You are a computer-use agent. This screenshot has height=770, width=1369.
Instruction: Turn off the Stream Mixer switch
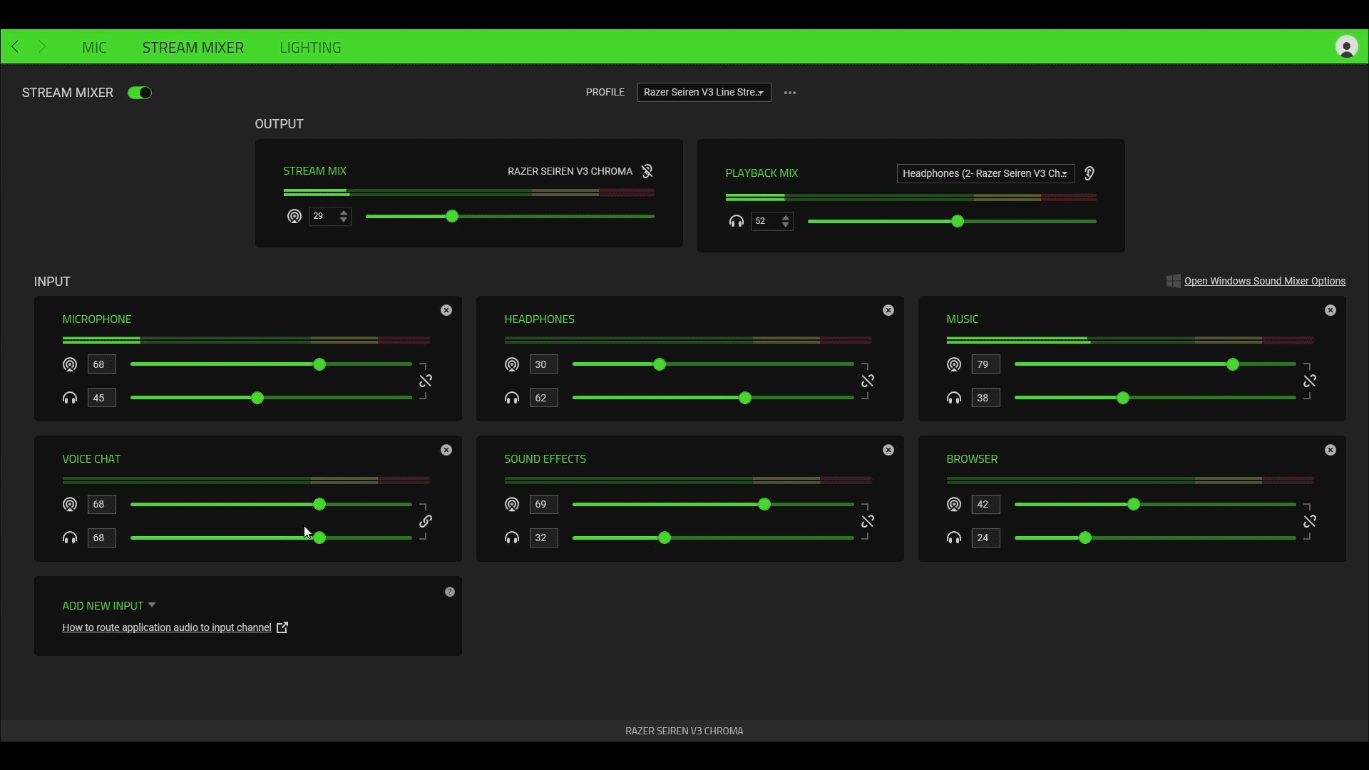pyautogui.click(x=140, y=93)
